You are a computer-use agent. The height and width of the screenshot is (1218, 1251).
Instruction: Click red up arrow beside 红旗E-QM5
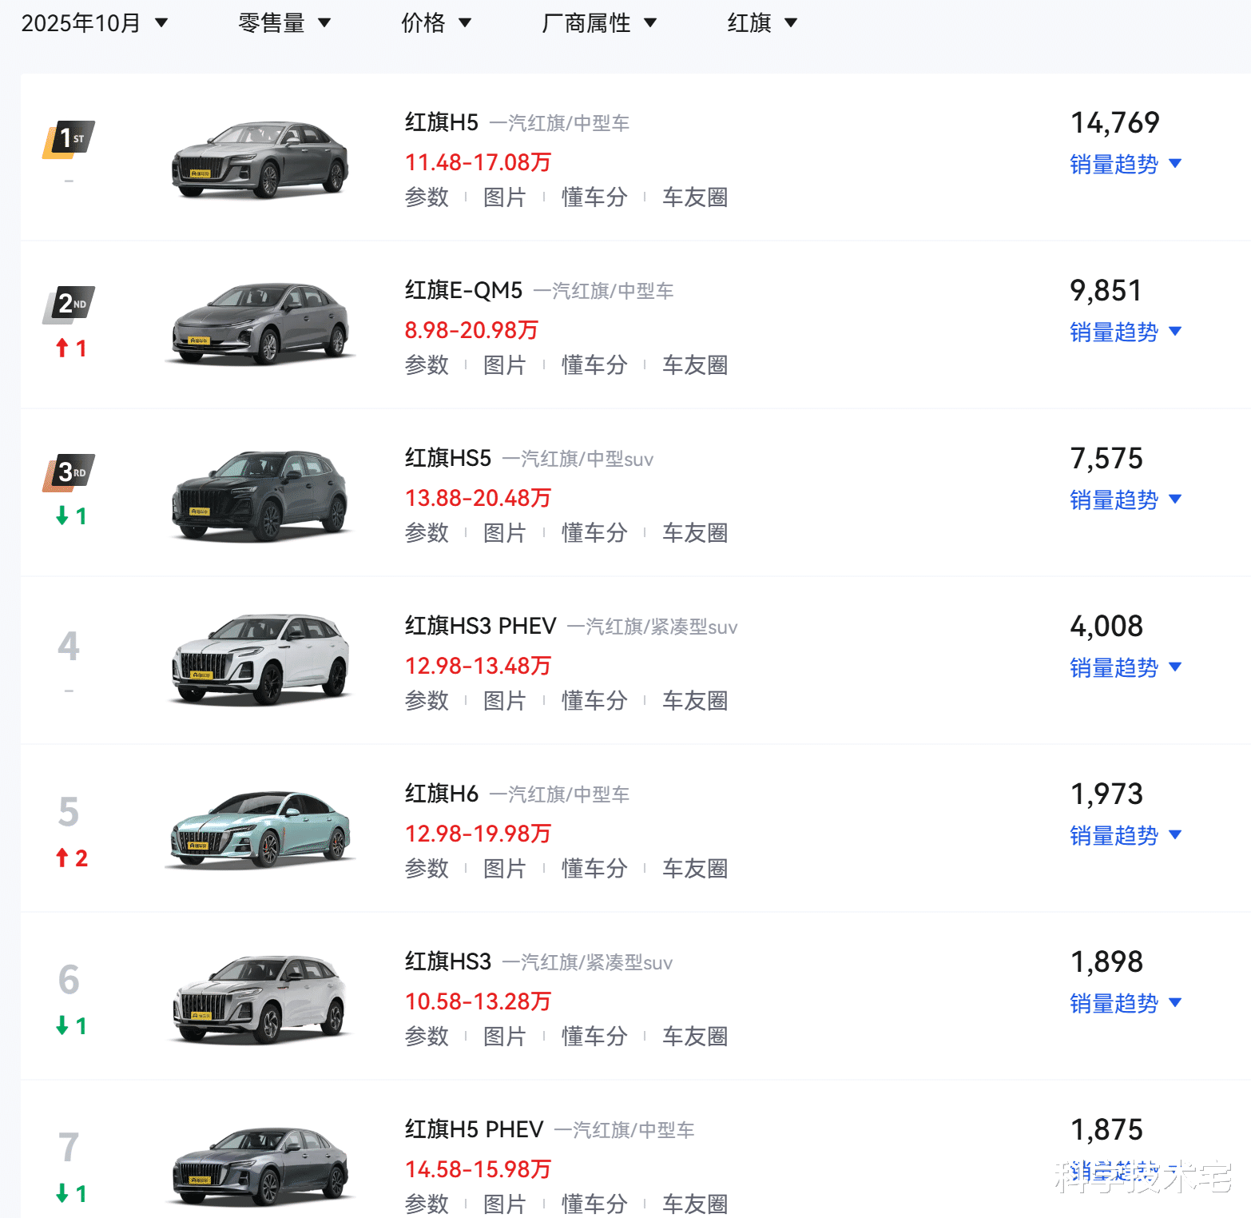pos(62,348)
